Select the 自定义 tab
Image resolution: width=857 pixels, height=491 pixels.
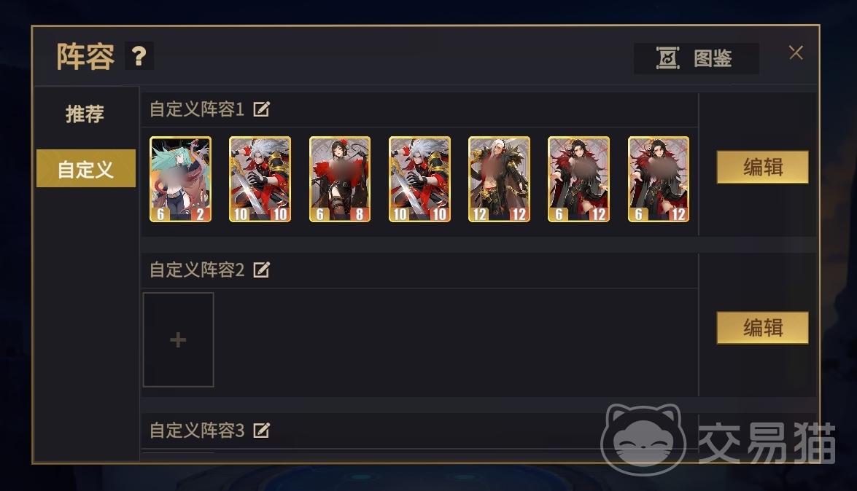[86, 169]
